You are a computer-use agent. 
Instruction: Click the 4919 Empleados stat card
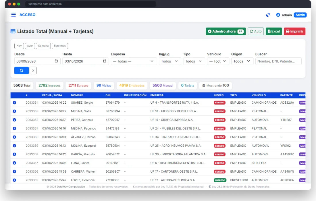click(132, 85)
